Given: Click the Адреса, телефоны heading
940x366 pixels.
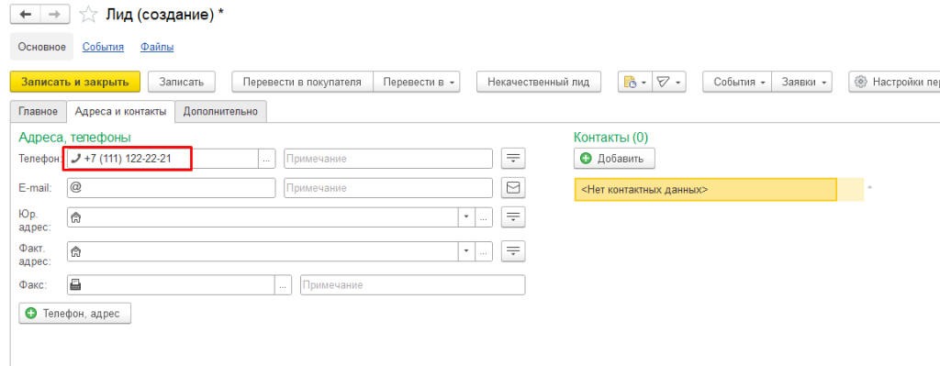Looking at the screenshot, I should [x=75, y=138].
